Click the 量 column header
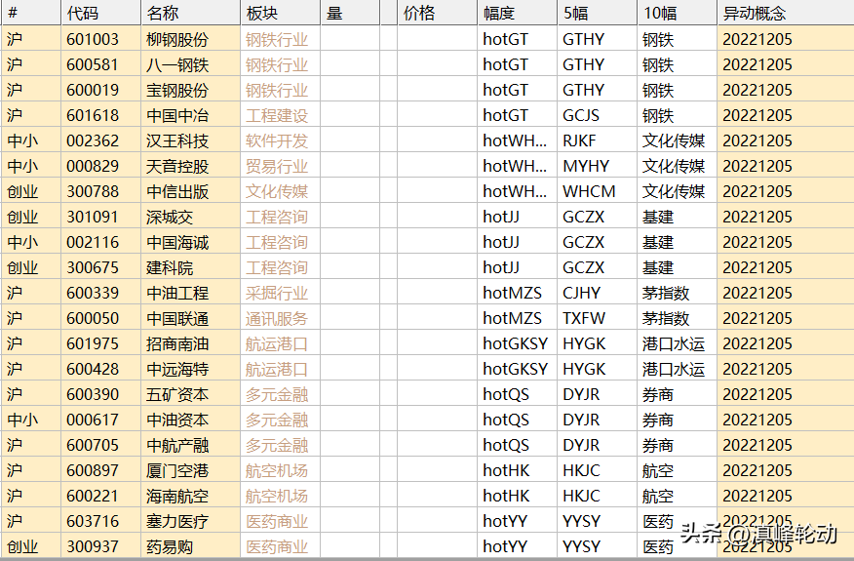854x561 pixels. tap(350, 13)
